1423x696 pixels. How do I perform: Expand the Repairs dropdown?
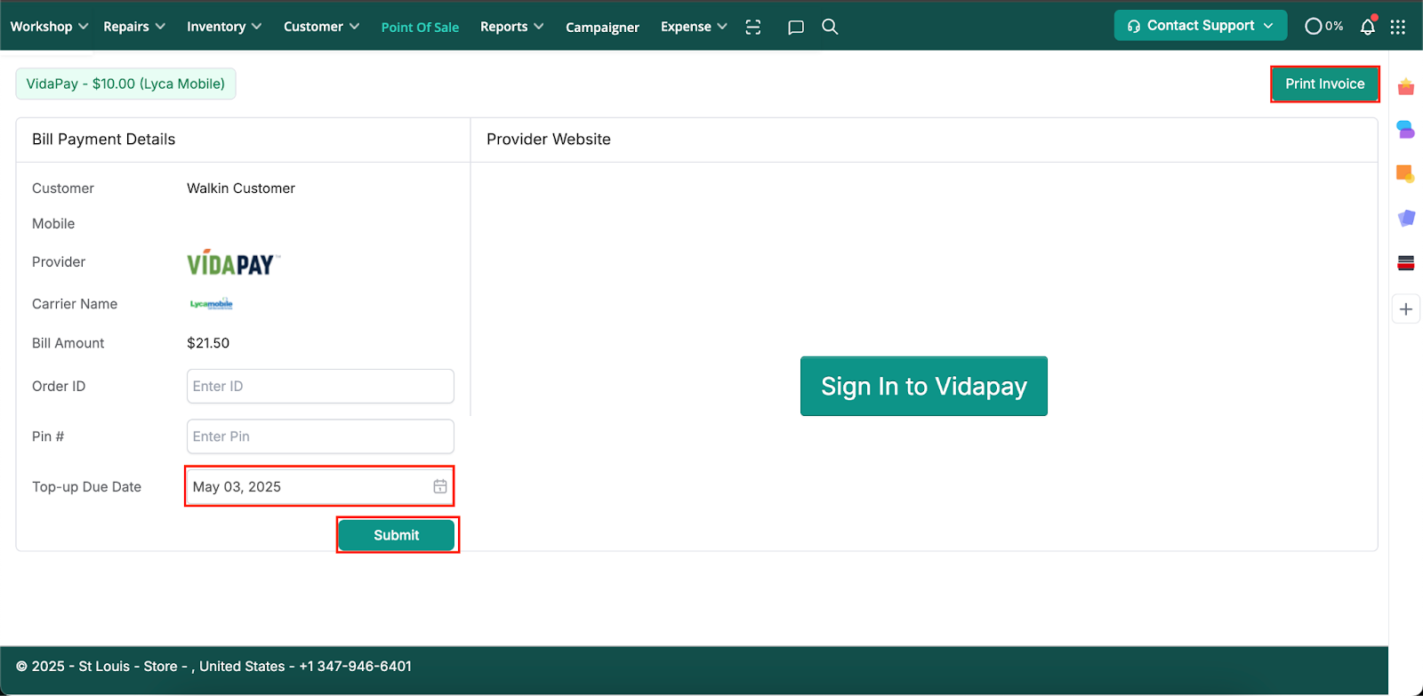click(134, 27)
